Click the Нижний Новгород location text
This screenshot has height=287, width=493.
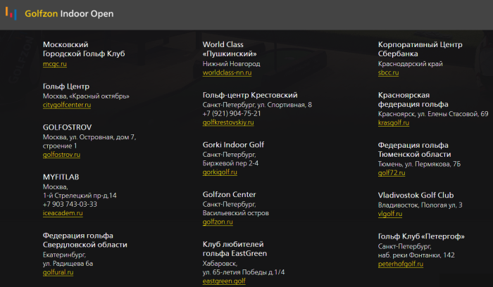pyautogui.click(x=232, y=64)
